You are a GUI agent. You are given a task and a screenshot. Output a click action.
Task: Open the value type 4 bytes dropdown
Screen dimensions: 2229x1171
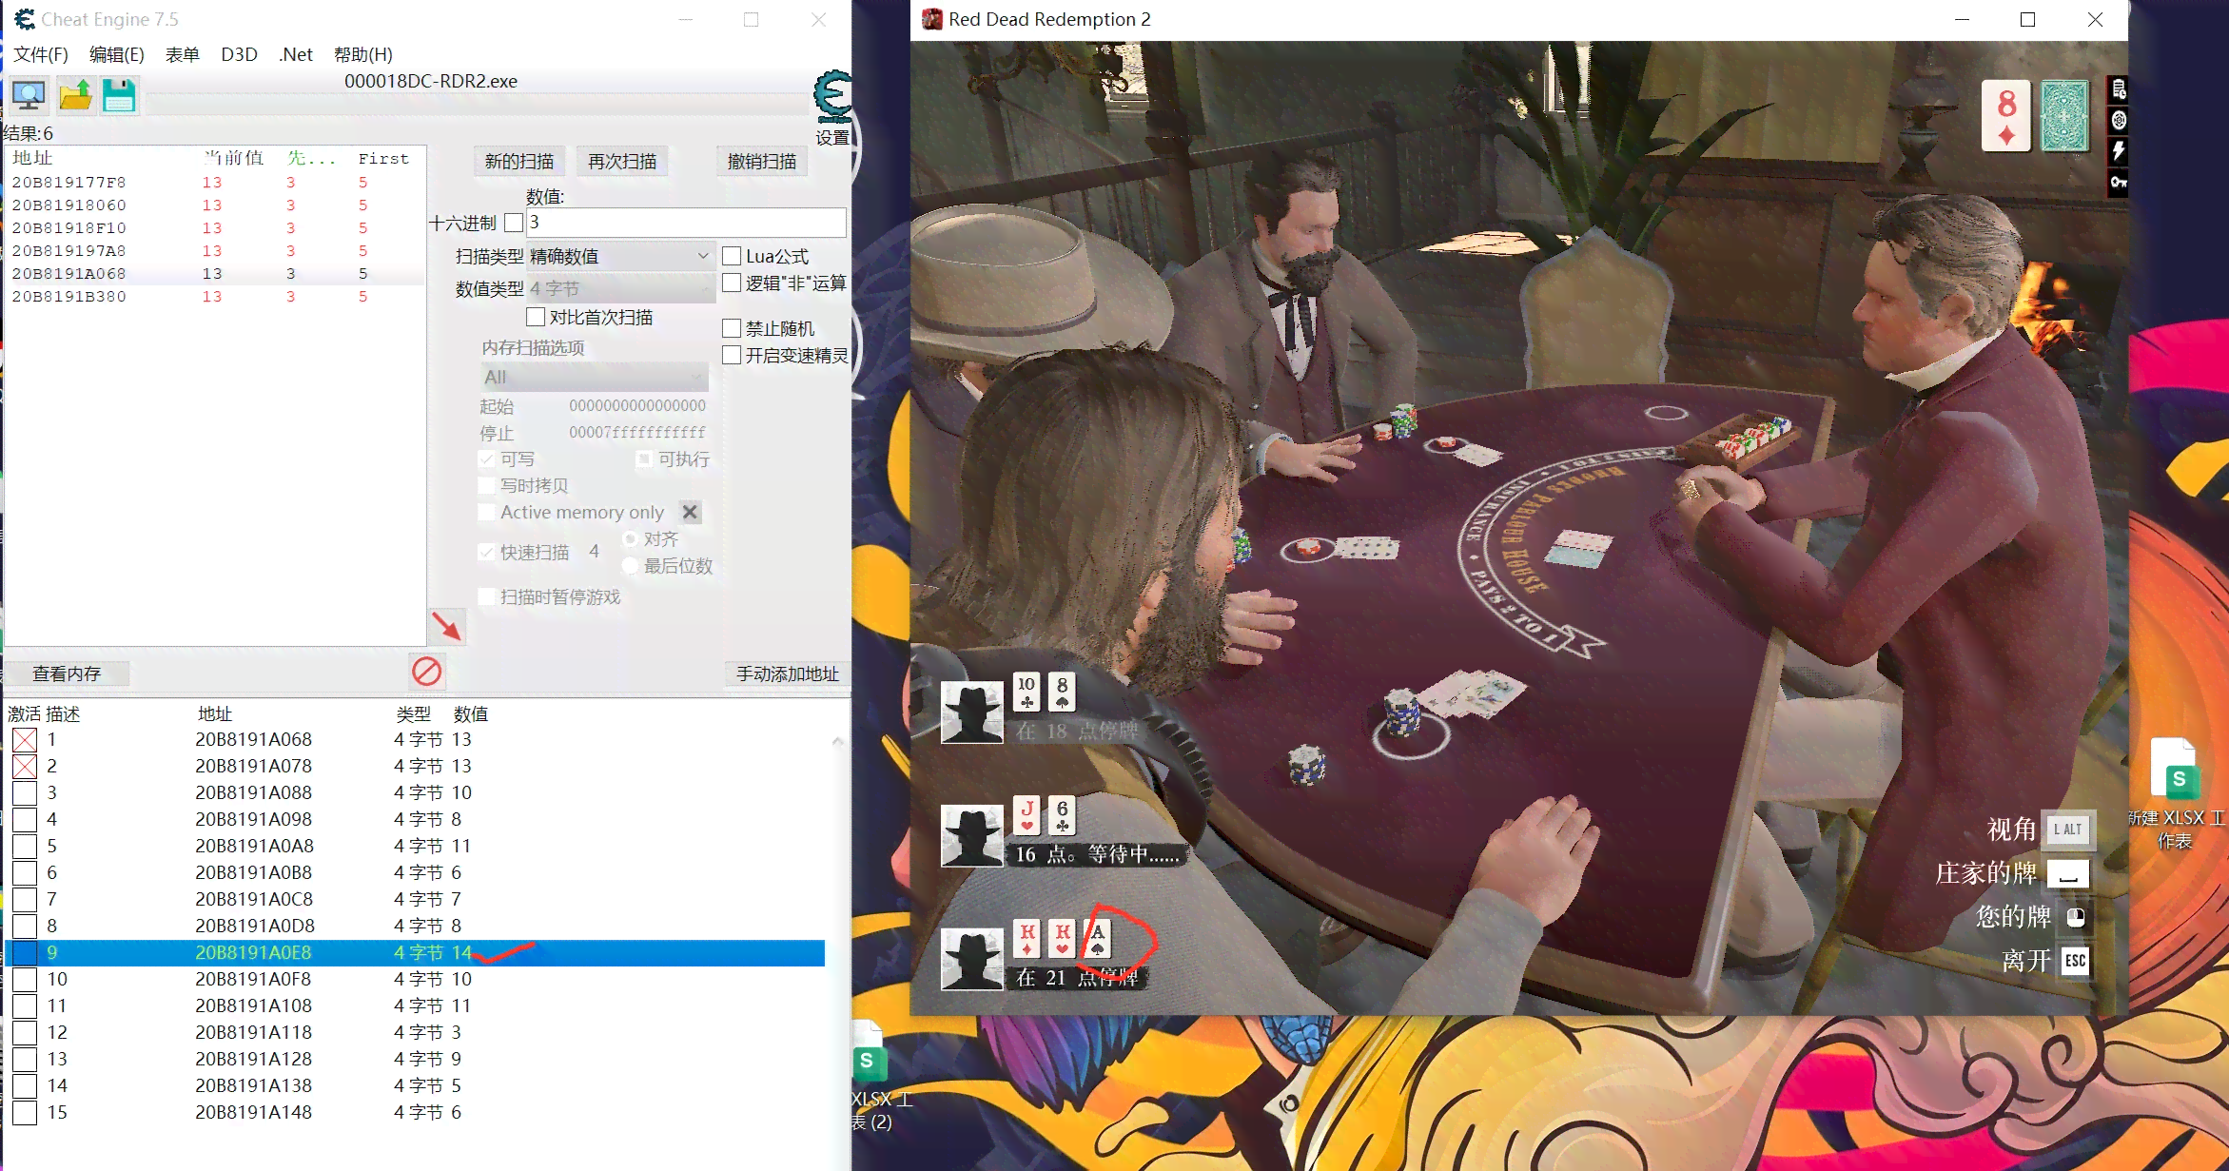pyautogui.click(x=620, y=288)
